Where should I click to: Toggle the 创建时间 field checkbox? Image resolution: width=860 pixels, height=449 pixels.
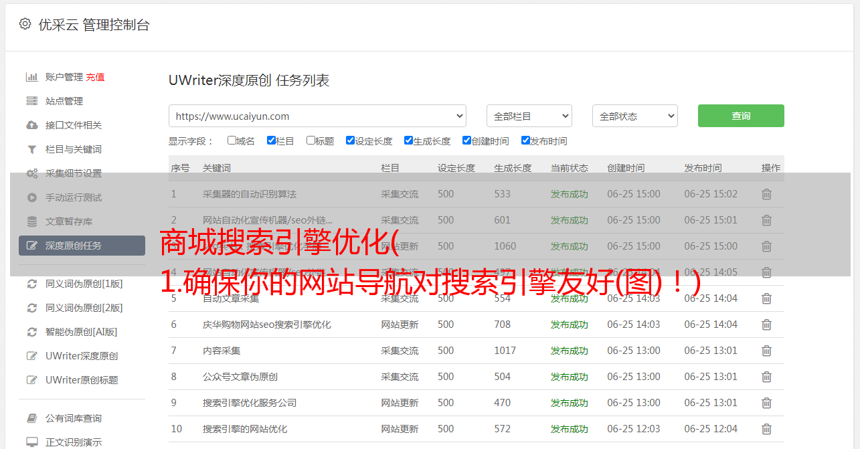pyautogui.click(x=466, y=141)
